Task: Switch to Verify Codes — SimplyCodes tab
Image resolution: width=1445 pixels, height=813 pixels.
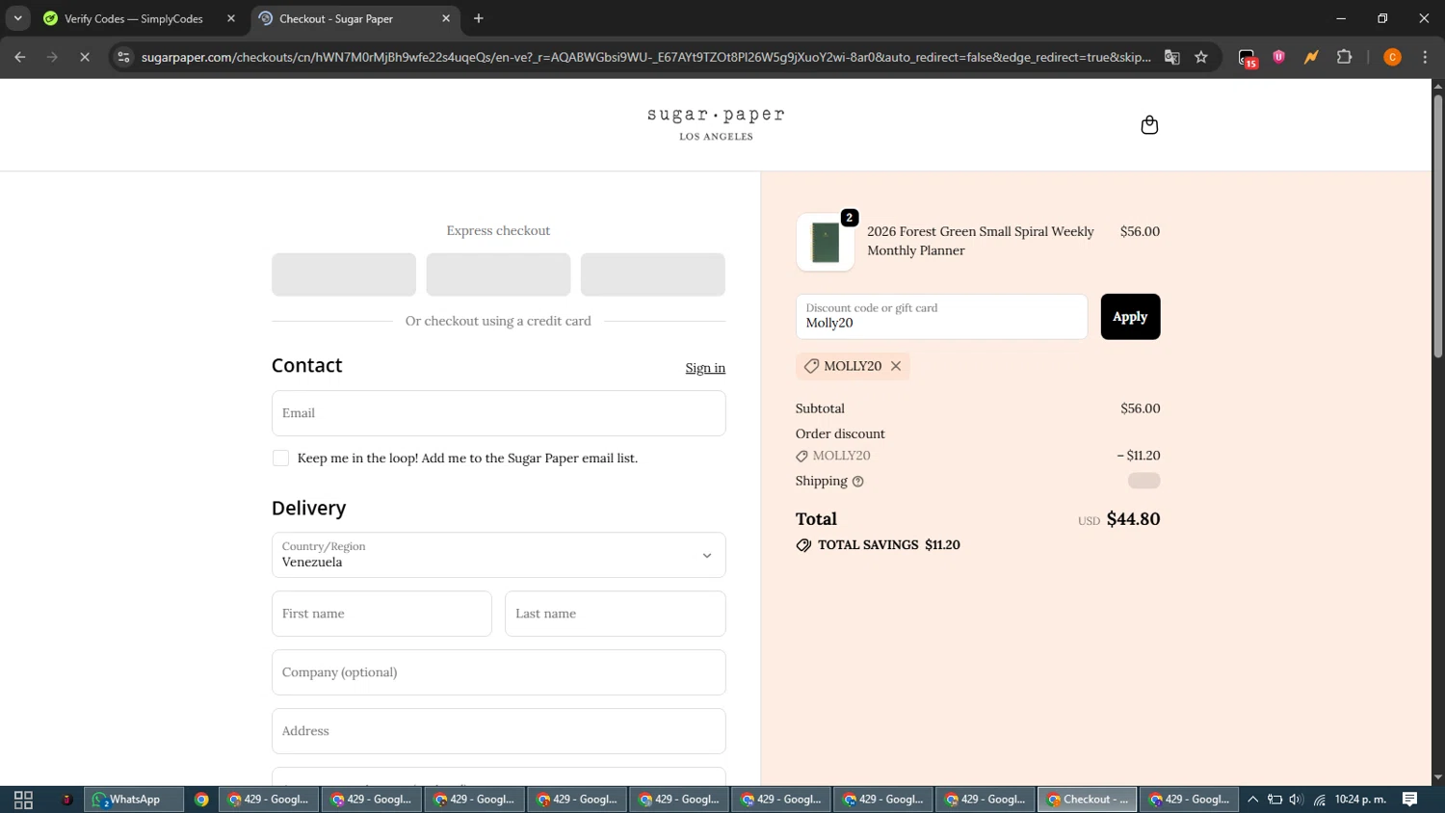Action: coord(140,18)
